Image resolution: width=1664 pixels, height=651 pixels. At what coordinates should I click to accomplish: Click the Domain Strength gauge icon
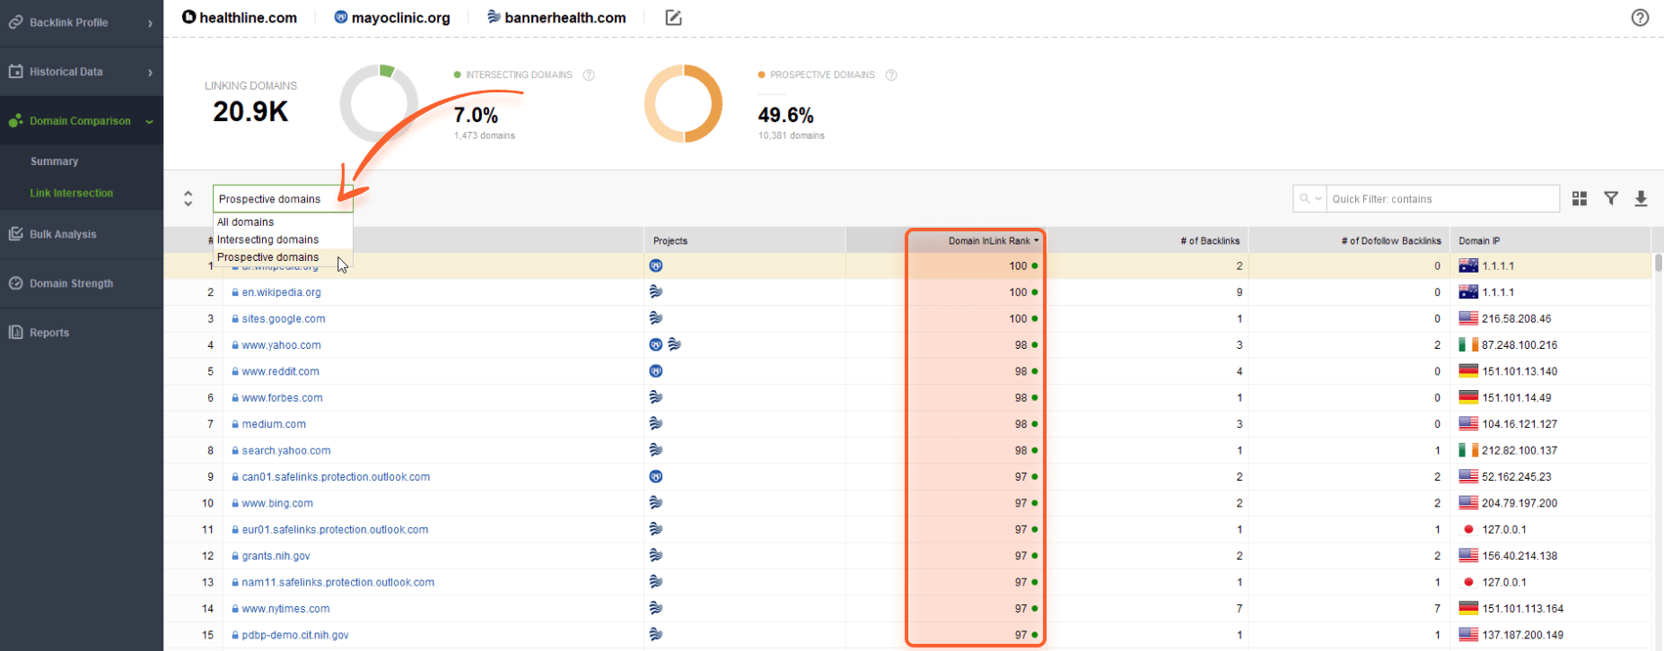click(15, 283)
